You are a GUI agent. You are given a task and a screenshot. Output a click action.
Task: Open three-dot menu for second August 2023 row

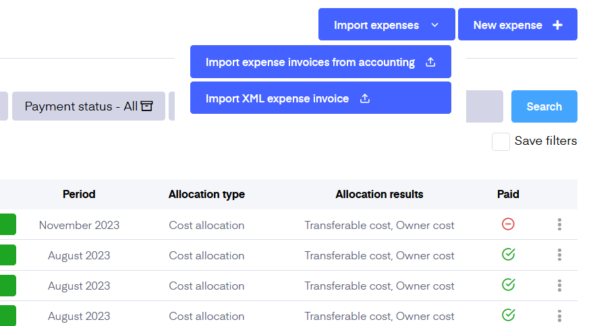click(559, 286)
